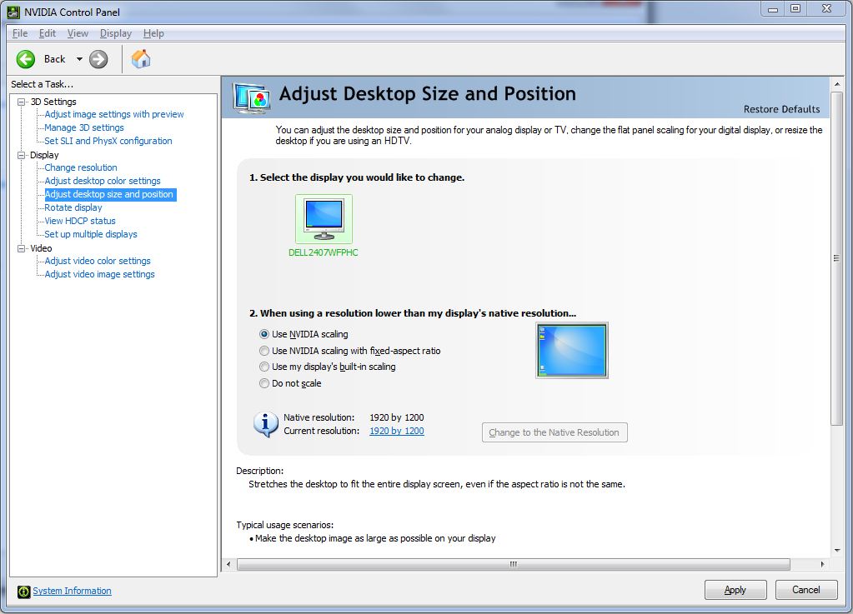Click the native resolution value 1920 by 1200

pyautogui.click(x=397, y=418)
